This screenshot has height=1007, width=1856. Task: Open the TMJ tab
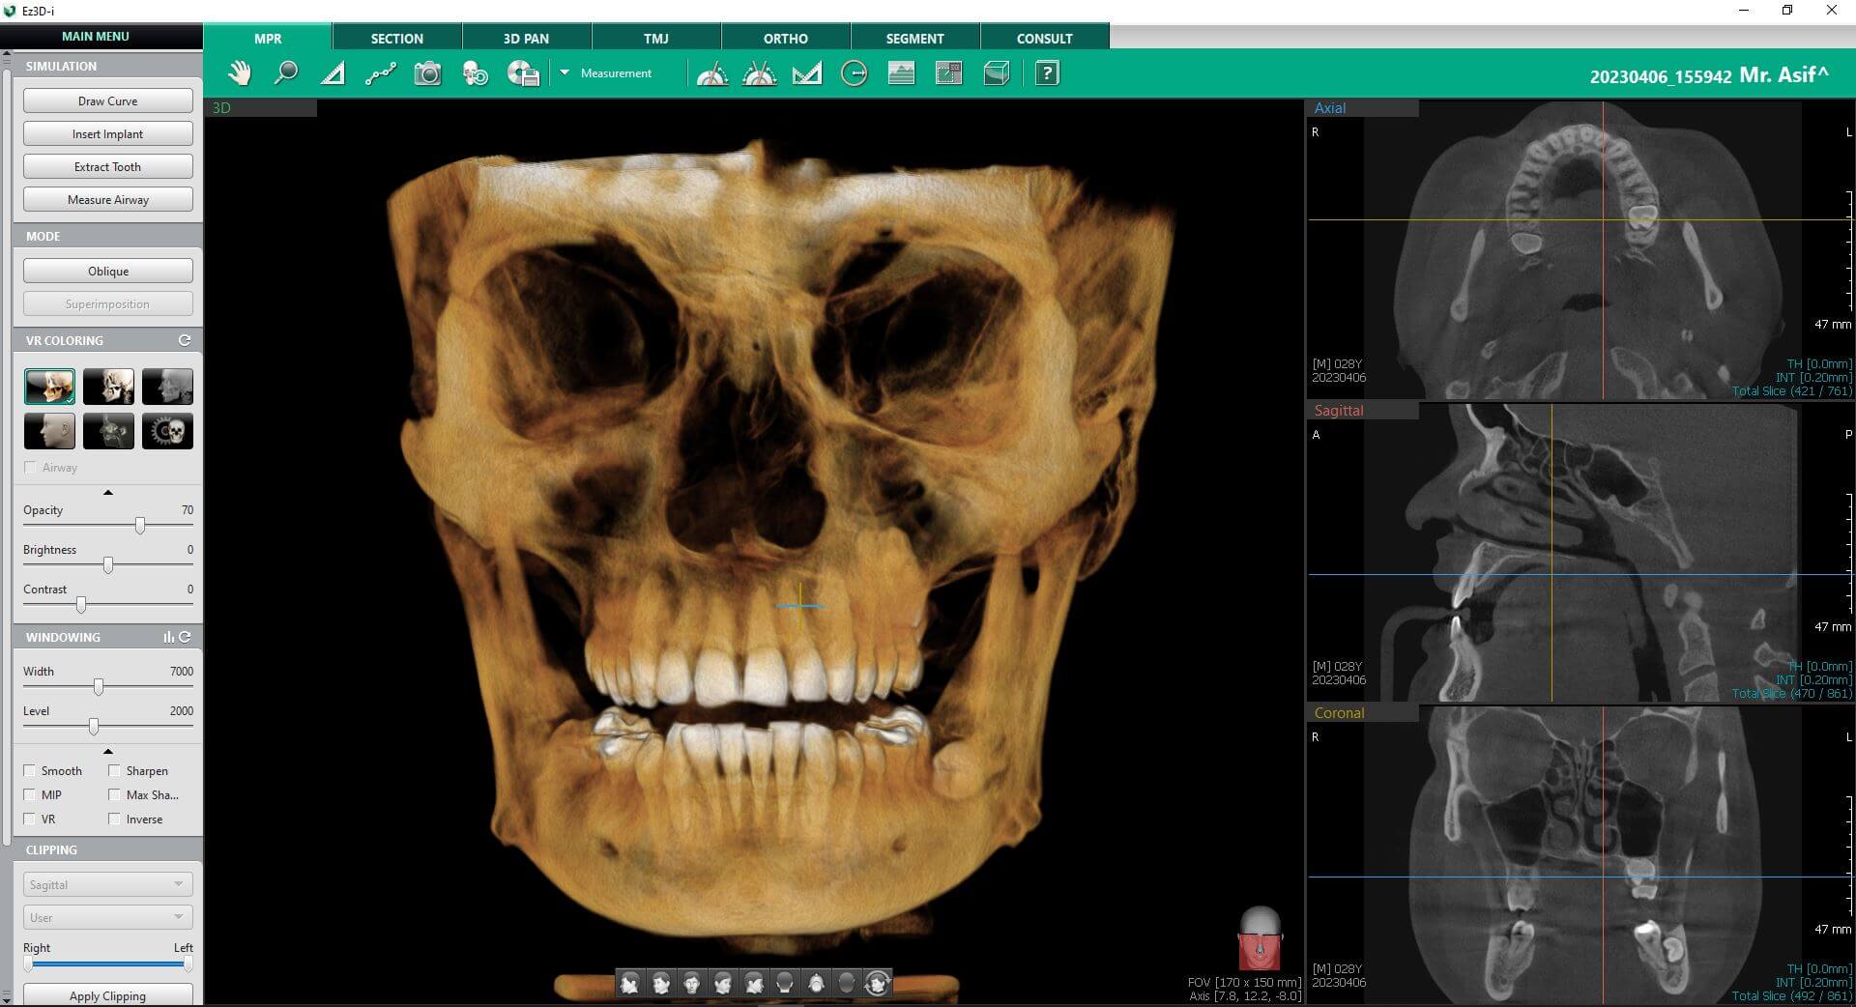tap(655, 39)
